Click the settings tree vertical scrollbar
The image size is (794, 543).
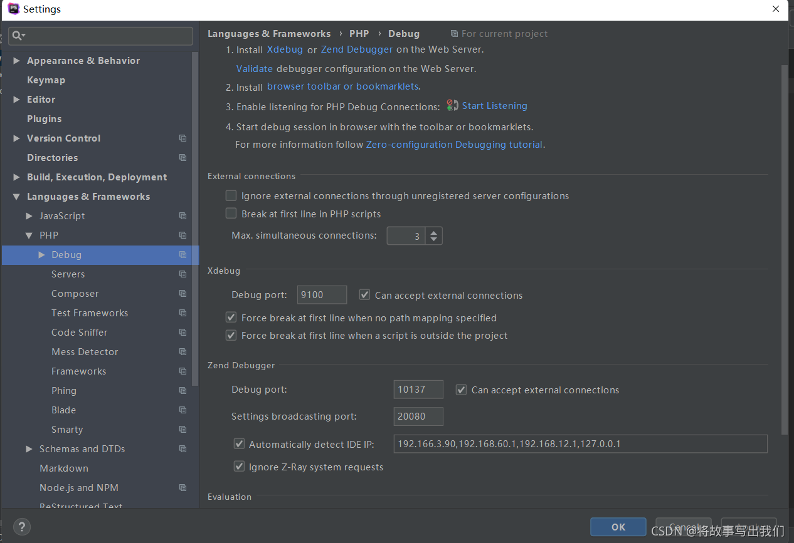(x=195, y=219)
